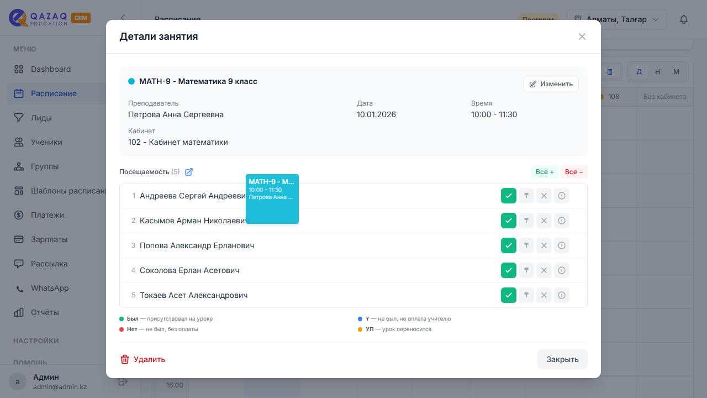Click the Qazaq Education CRM logo
This screenshot has width=707, height=398.
(50, 18)
